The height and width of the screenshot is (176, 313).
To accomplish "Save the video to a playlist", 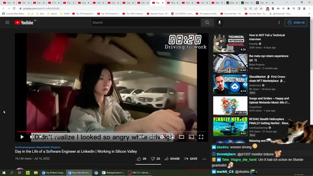I will (x=191, y=159).
